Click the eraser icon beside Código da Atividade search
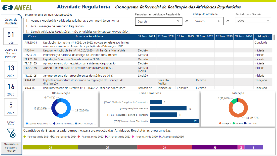277x156 pixels. (x=228, y=21)
